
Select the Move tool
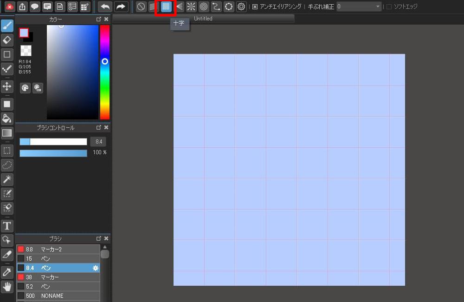pos(7,86)
